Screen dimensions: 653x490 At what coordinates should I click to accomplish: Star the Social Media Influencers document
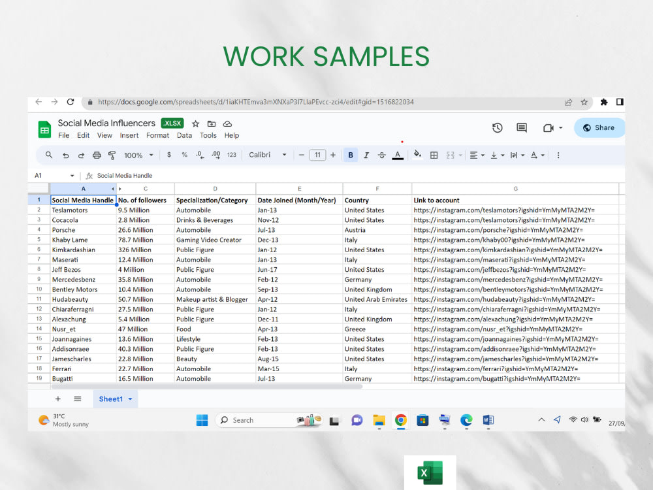tap(195, 123)
